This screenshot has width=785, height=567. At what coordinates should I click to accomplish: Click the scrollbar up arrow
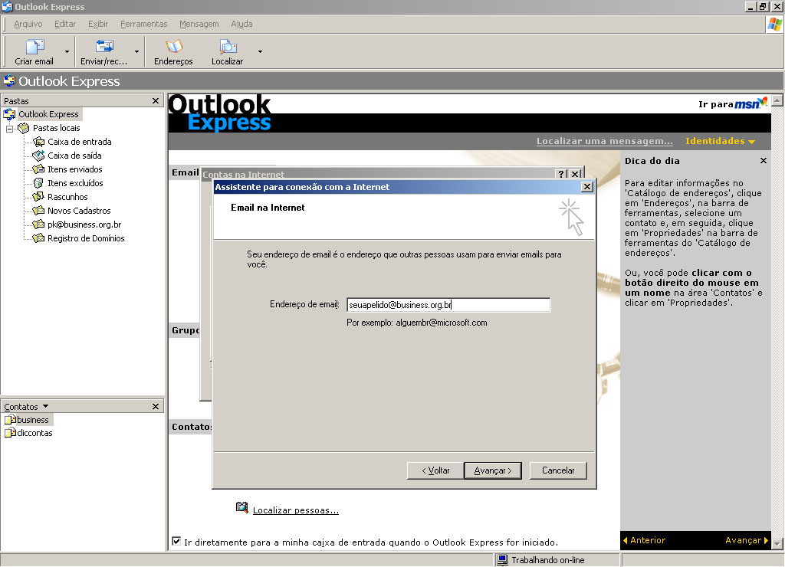[777, 100]
